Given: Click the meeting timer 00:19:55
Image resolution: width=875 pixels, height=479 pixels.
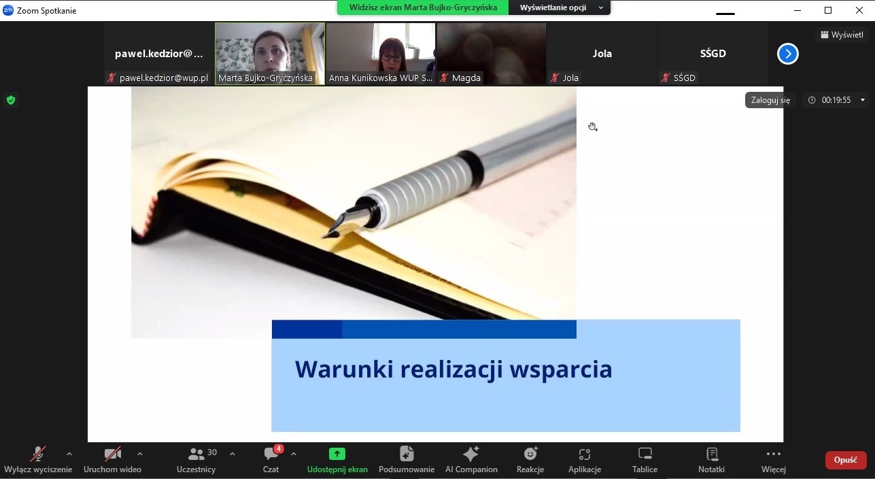Looking at the screenshot, I should [x=836, y=100].
